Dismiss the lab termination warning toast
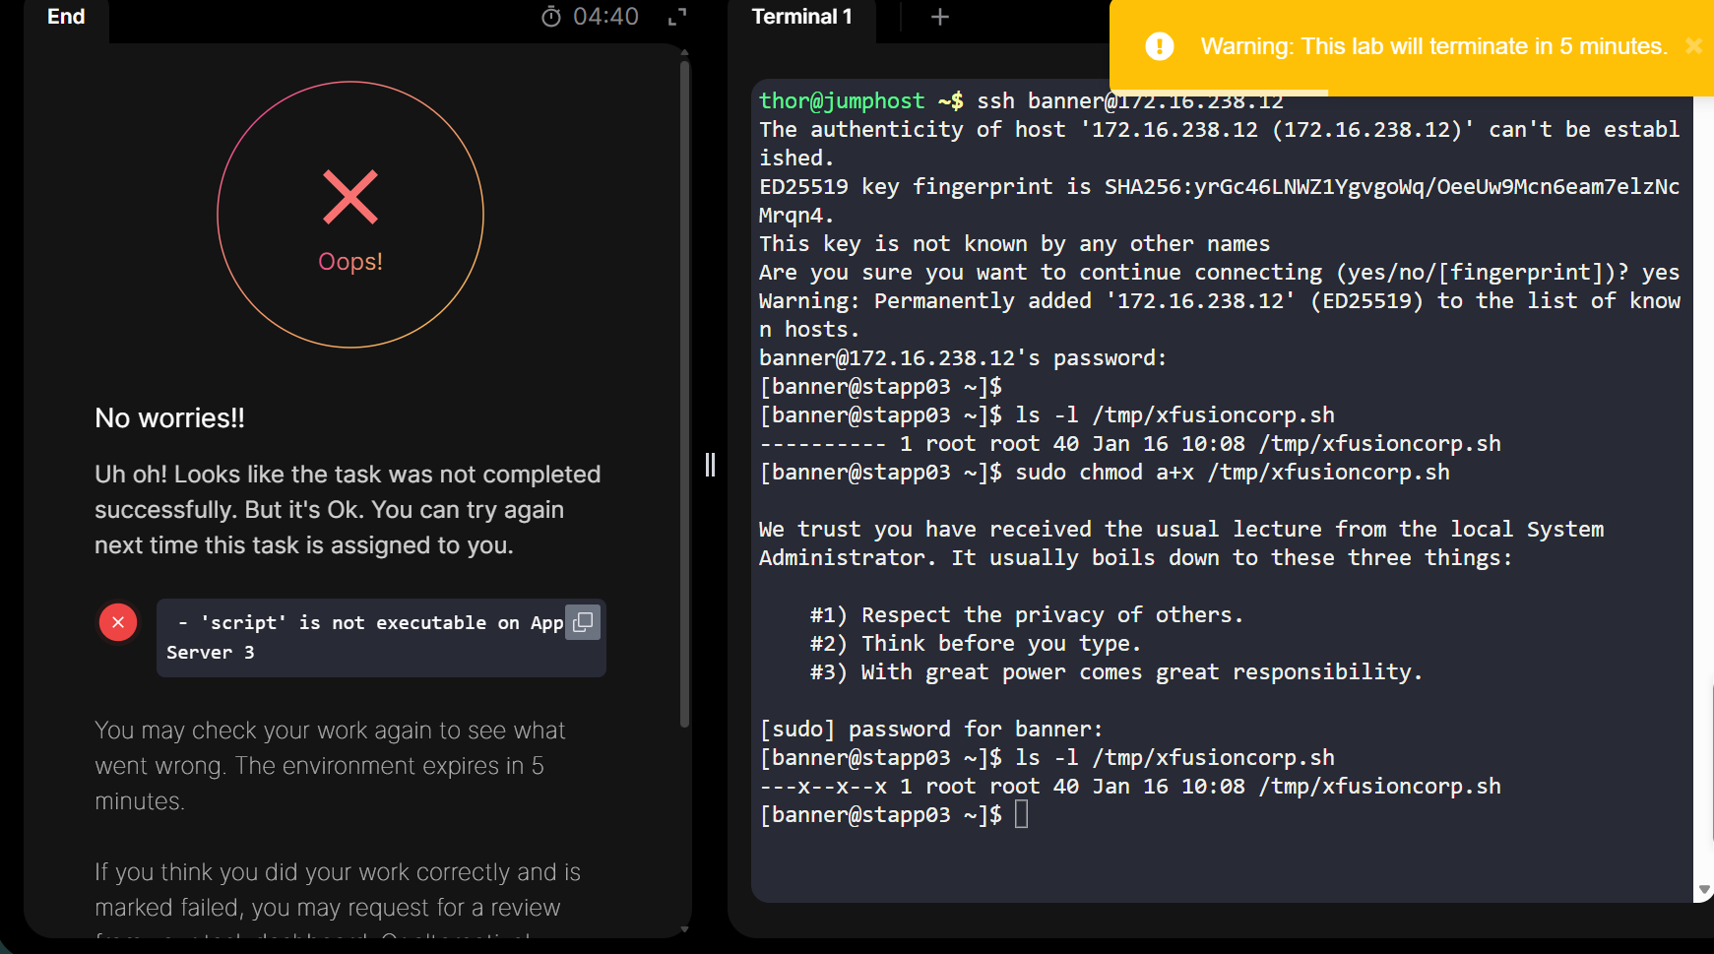 tap(1693, 46)
